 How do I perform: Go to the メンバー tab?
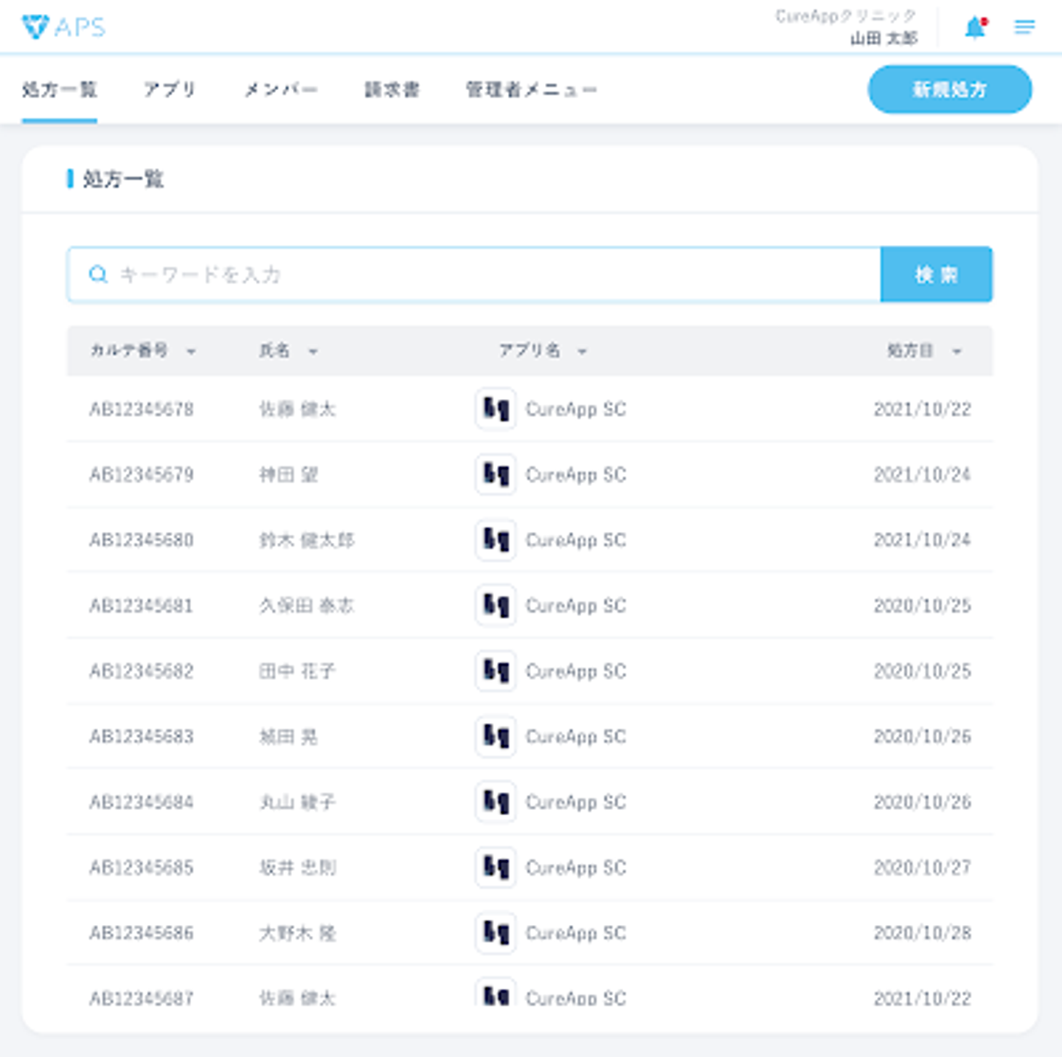(x=281, y=90)
